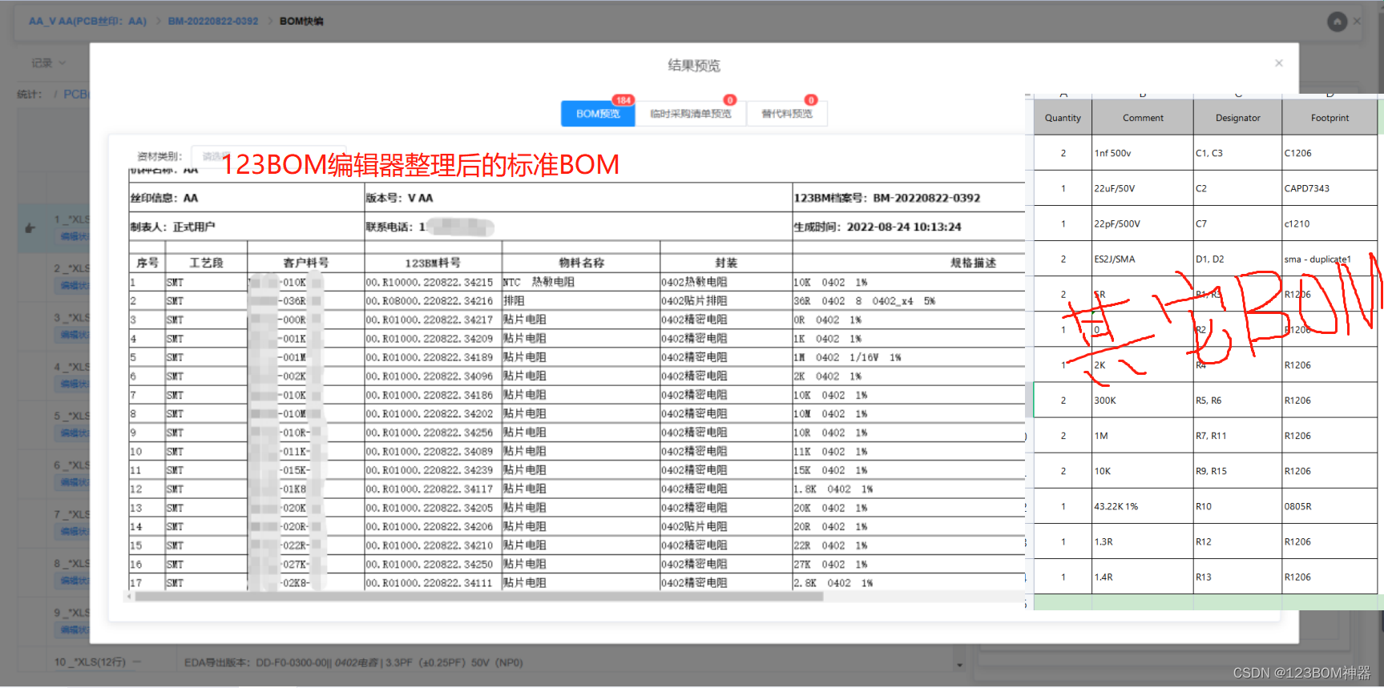Click the BOM快编 breadcrumb item
Screen dimensions: 1384x688
(x=301, y=21)
